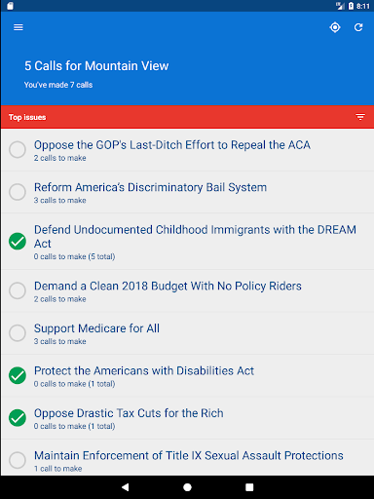This screenshot has height=499, width=374.
Task: Tap empty circle beside Medicare for All
Action: 18,333
